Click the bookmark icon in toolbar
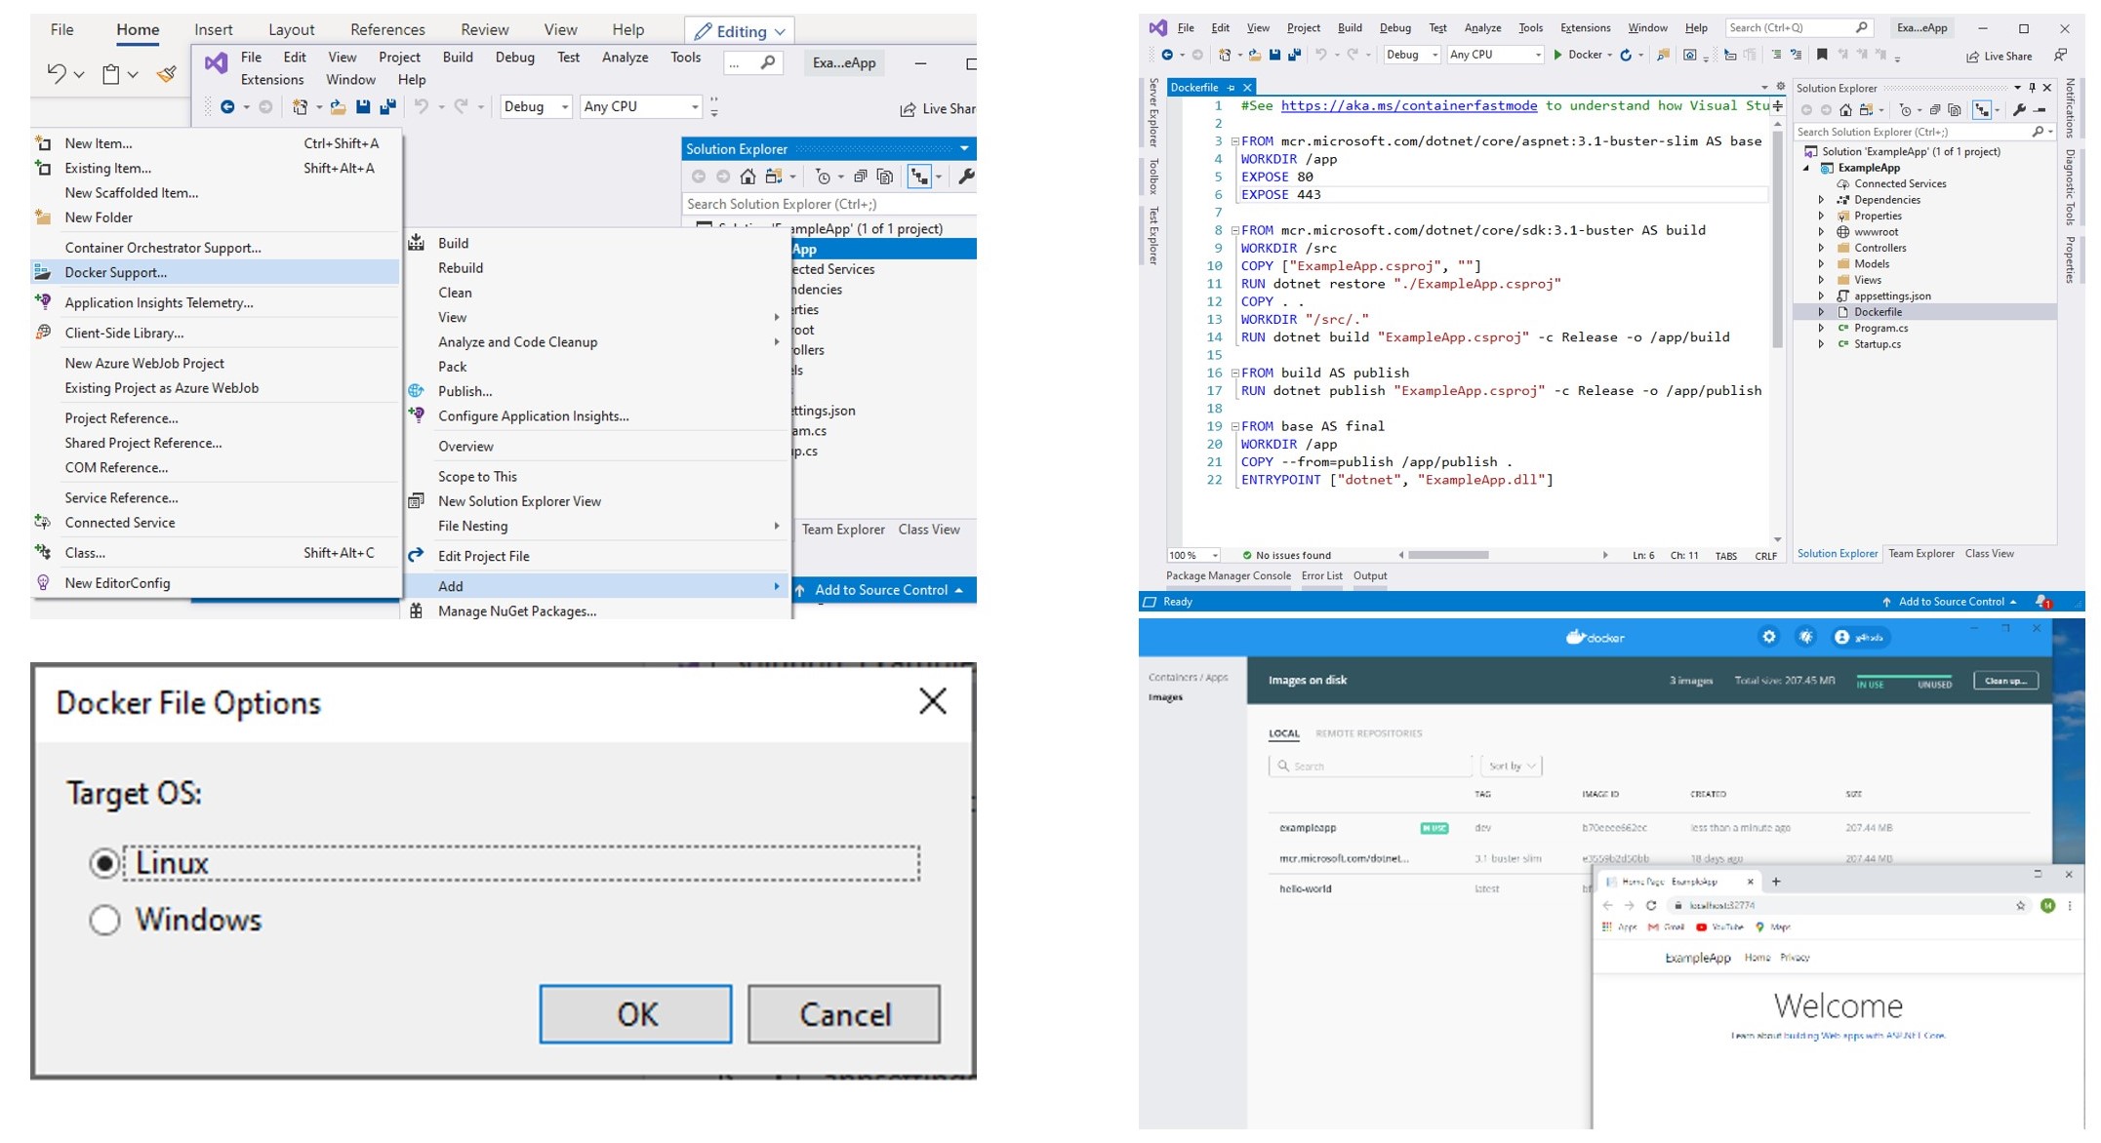This screenshot has height=1143, width=2101. (x=1821, y=55)
